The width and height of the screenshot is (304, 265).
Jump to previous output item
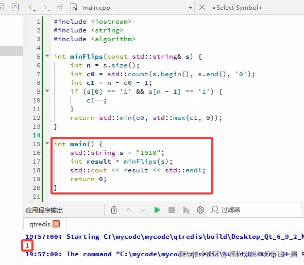coord(128,210)
